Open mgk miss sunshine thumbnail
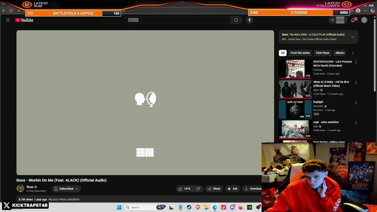Screen dimensions: 377x212 click(295, 129)
